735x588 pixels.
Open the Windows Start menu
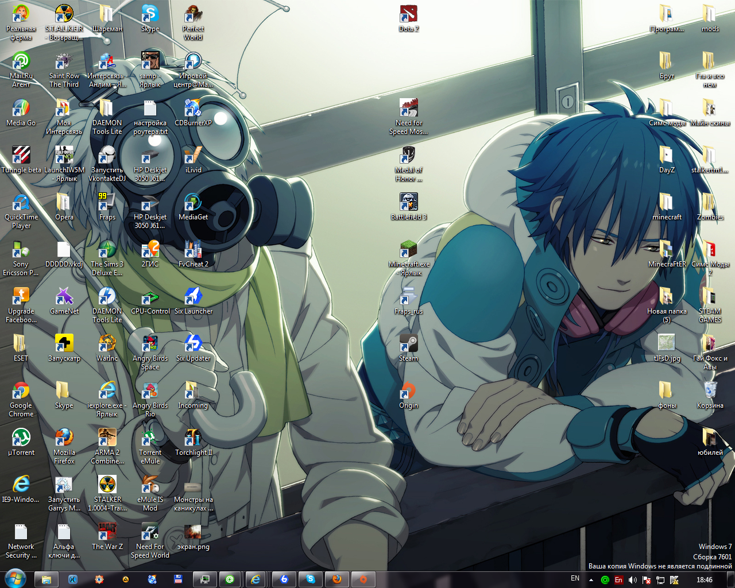click(15, 579)
